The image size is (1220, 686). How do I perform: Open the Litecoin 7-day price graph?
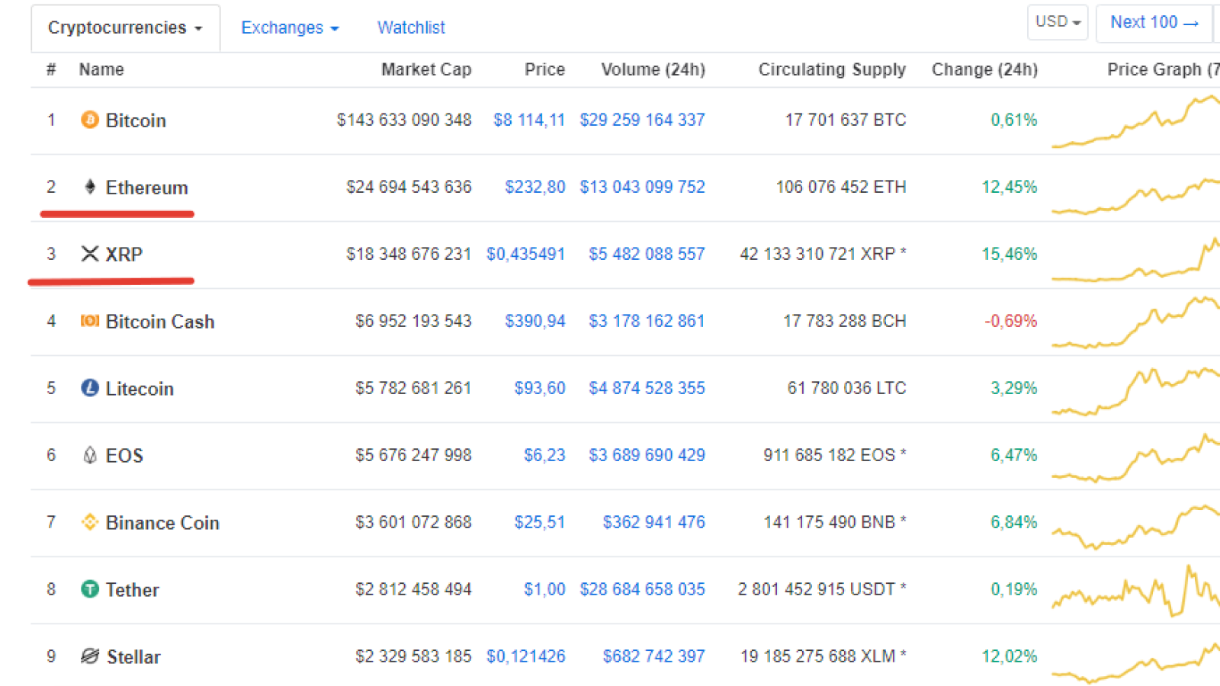pyautogui.click(x=1136, y=391)
